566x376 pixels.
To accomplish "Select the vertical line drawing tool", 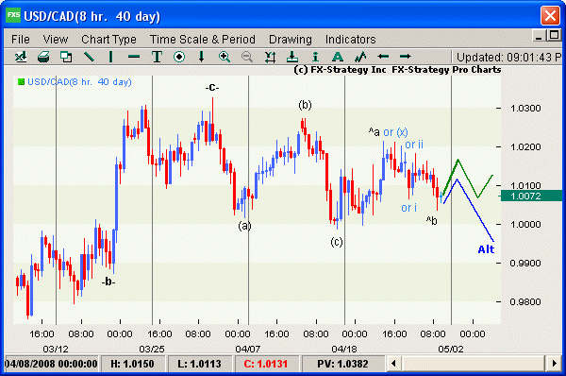I will coord(110,57).
